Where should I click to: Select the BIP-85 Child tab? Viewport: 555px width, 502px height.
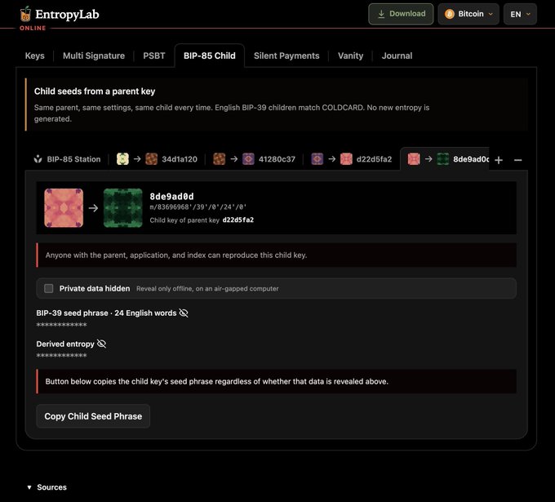click(209, 56)
